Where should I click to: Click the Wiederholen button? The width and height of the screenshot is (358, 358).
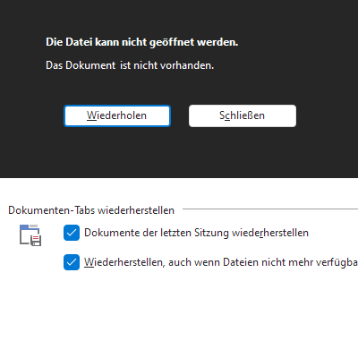point(117,115)
